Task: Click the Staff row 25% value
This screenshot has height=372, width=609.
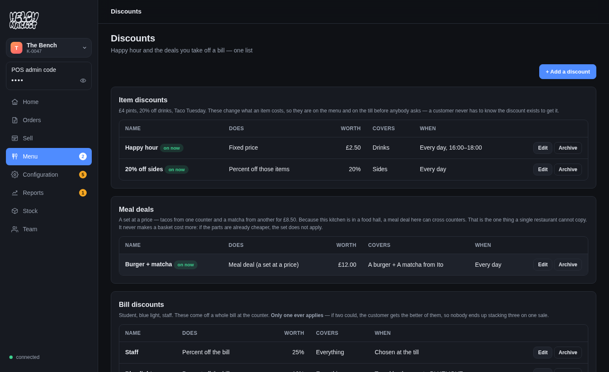Action: point(298,352)
